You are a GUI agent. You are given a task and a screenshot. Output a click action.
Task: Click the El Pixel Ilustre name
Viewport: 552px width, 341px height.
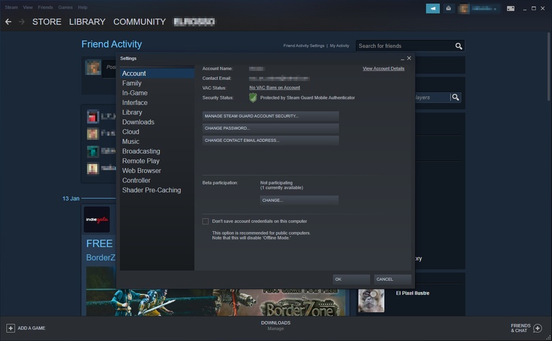(413, 293)
